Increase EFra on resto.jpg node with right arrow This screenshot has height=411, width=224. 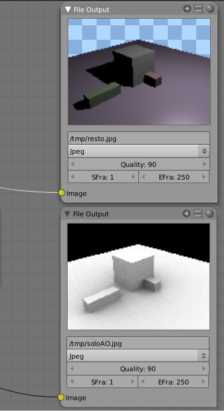click(204, 177)
